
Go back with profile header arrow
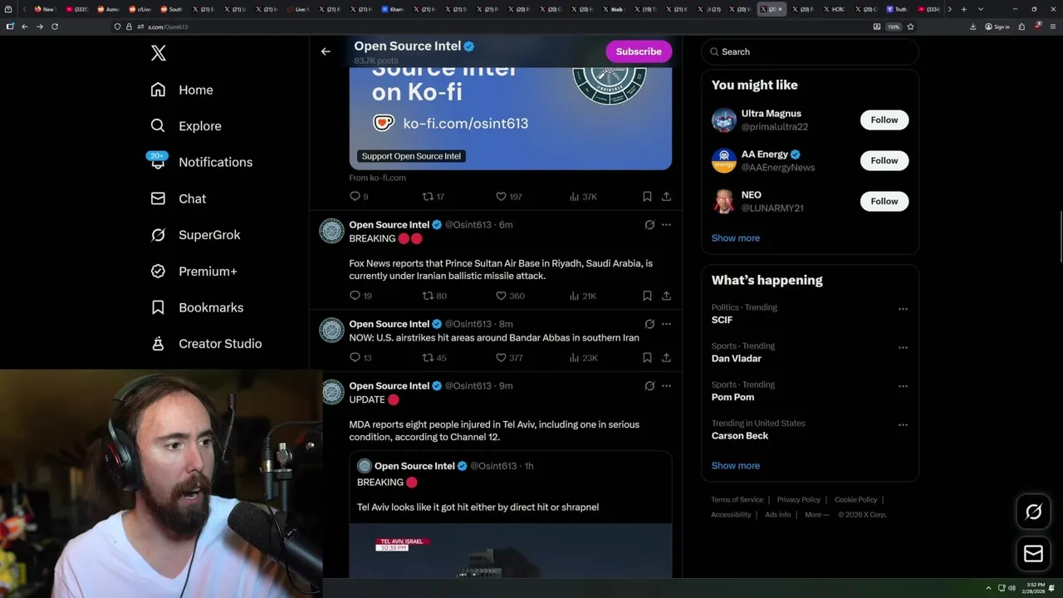coord(326,51)
